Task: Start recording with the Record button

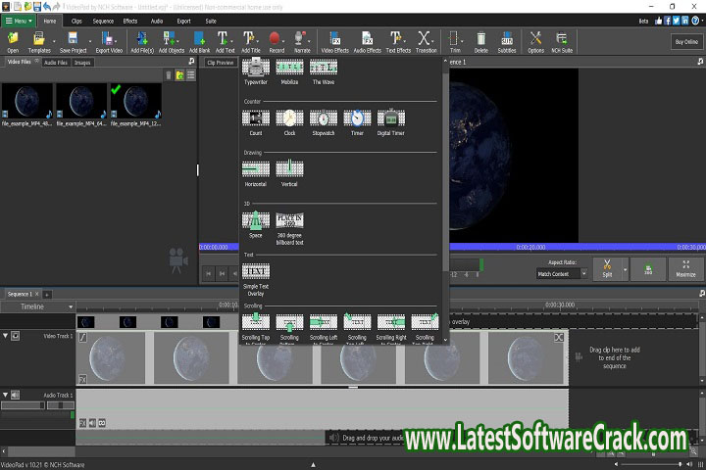Action: click(276, 42)
